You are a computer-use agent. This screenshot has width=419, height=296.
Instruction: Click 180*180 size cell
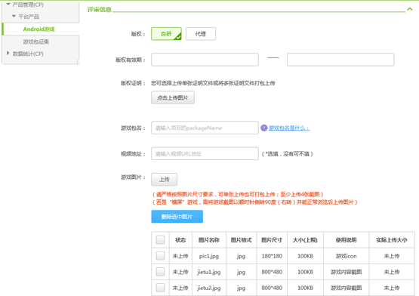click(272, 256)
